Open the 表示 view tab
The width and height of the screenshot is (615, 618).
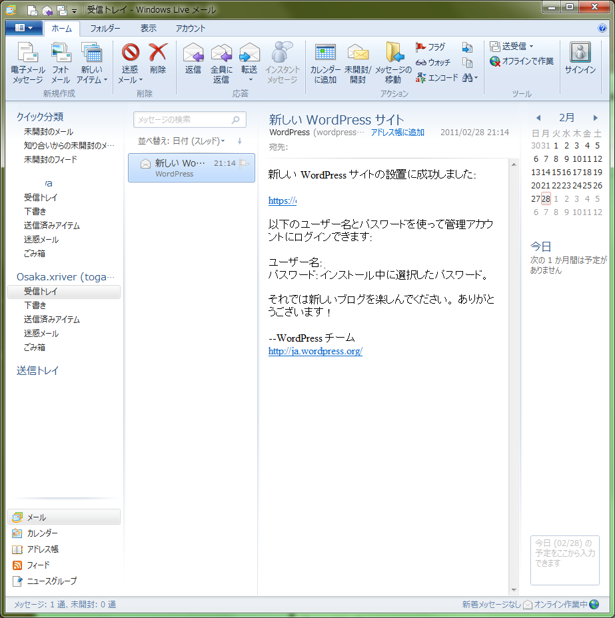click(149, 29)
